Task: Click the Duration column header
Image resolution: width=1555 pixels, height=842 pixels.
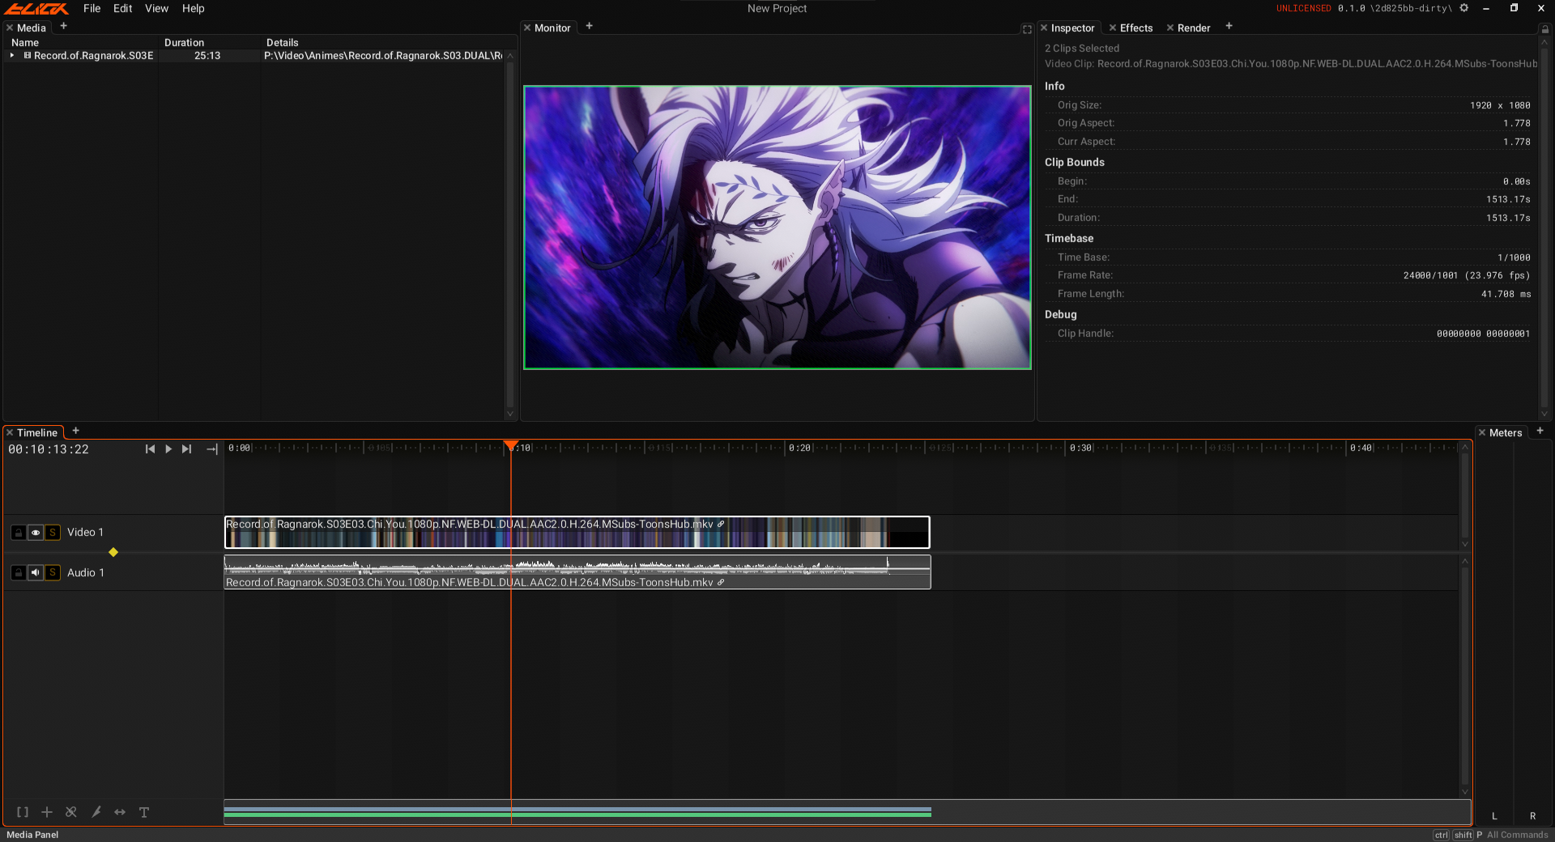Action: coord(185,43)
